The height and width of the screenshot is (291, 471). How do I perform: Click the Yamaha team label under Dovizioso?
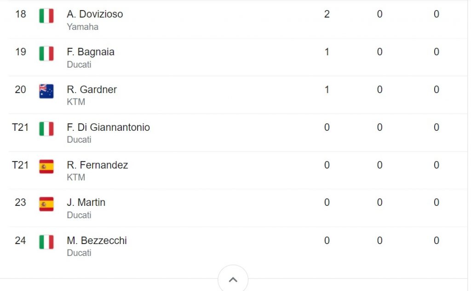pyautogui.click(x=83, y=27)
